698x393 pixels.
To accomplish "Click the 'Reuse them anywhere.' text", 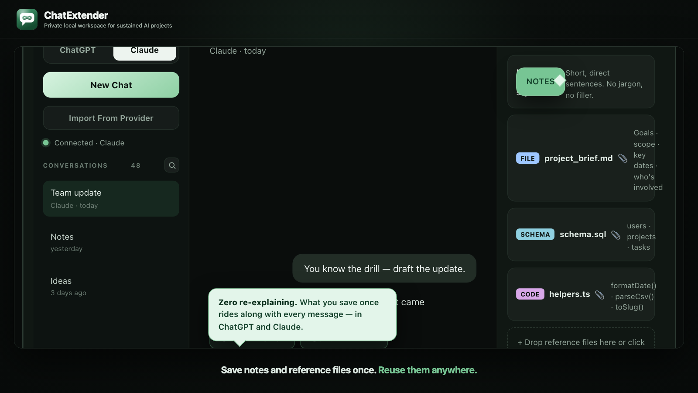I will (428, 370).
